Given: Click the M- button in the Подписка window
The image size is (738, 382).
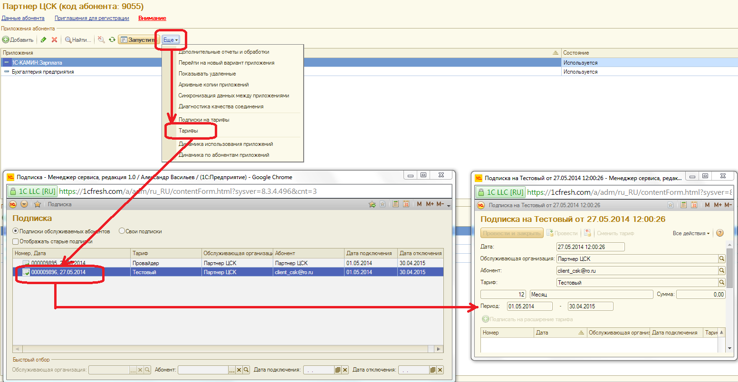Looking at the screenshot, I should point(440,204).
